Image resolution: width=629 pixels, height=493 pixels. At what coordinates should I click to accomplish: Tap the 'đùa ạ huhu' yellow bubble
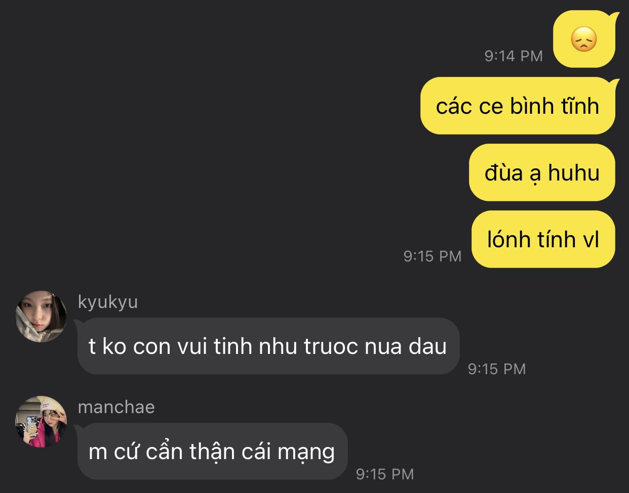pyautogui.click(x=542, y=172)
